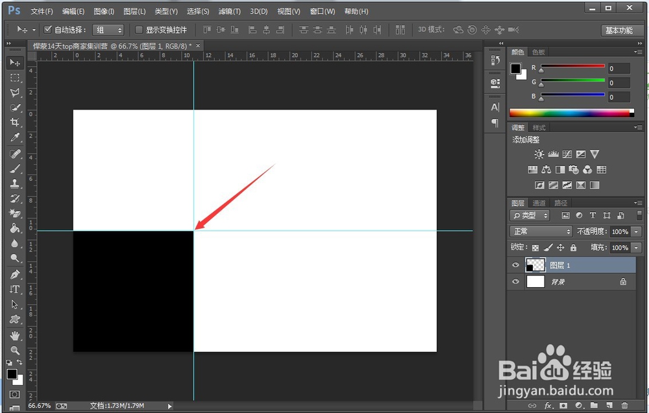The height and width of the screenshot is (413, 649).
Task: Add a Levels adjustment
Action: tap(553, 154)
